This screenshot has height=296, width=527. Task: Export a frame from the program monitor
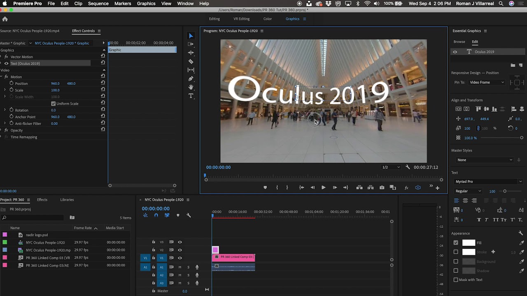[382, 187]
